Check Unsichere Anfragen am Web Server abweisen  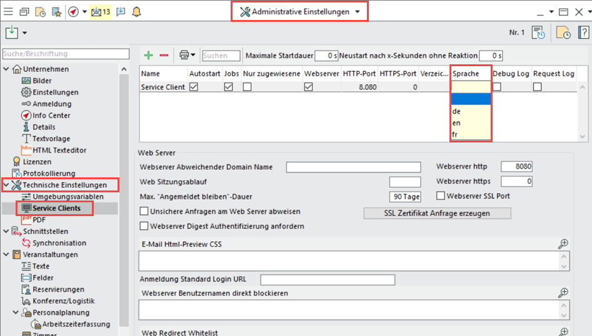pyautogui.click(x=144, y=212)
